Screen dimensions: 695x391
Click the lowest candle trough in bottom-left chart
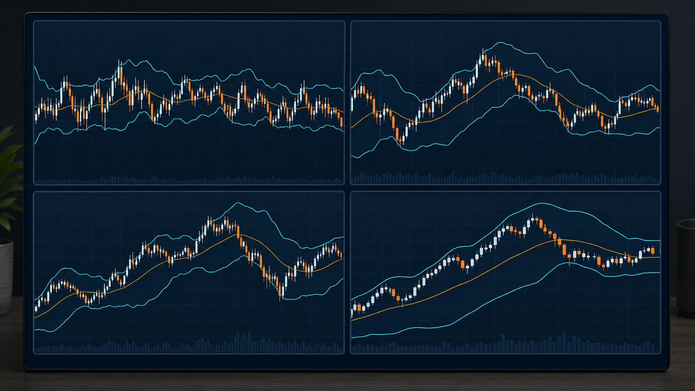click(x=281, y=292)
